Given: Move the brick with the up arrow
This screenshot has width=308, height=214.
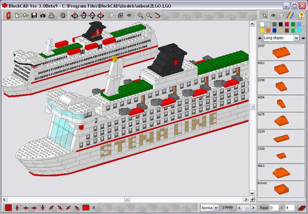Looking at the screenshot, I should pyautogui.click(x=17, y=208).
